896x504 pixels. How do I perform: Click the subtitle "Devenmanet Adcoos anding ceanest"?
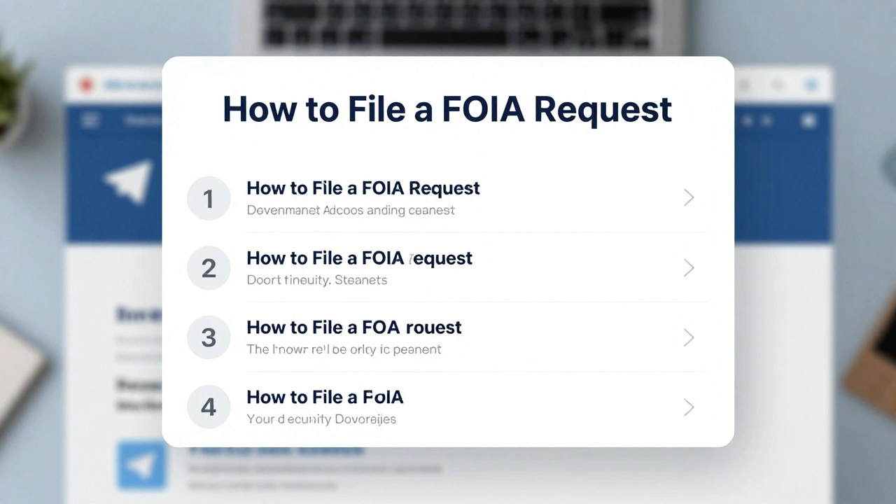pos(351,210)
